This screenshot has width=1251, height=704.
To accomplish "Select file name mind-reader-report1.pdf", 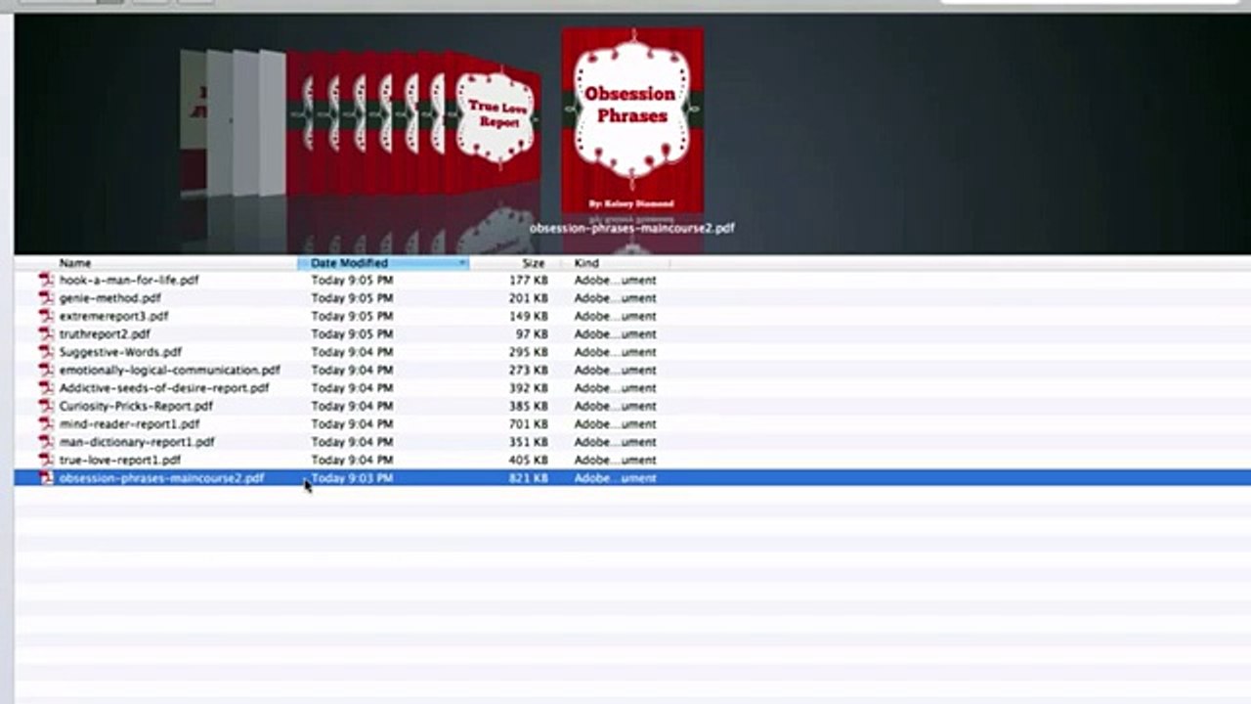I will click(x=129, y=423).
